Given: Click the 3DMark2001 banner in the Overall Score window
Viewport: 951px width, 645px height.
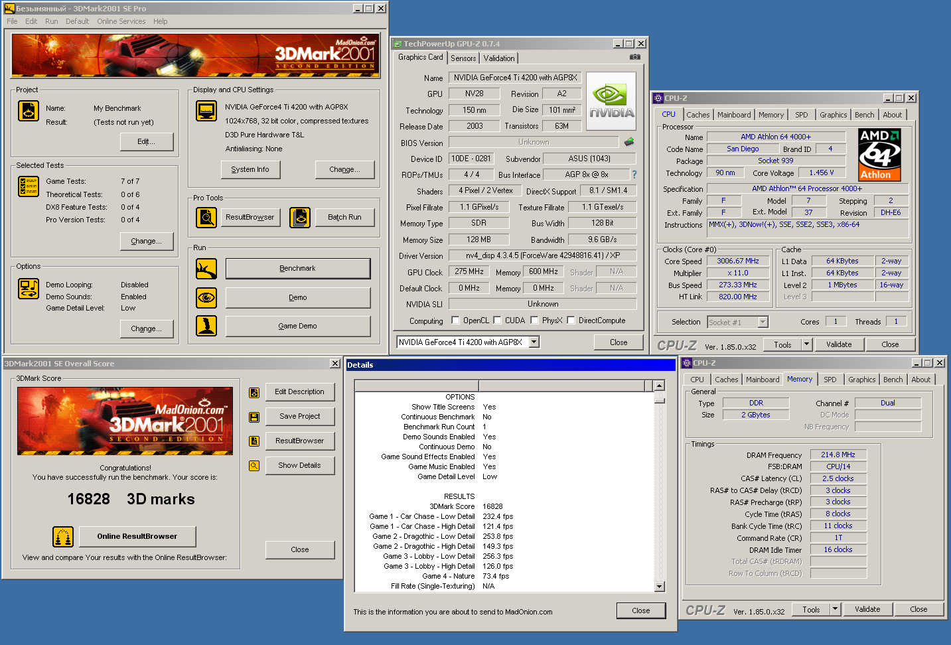Looking at the screenshot, I should click(125, 421).
